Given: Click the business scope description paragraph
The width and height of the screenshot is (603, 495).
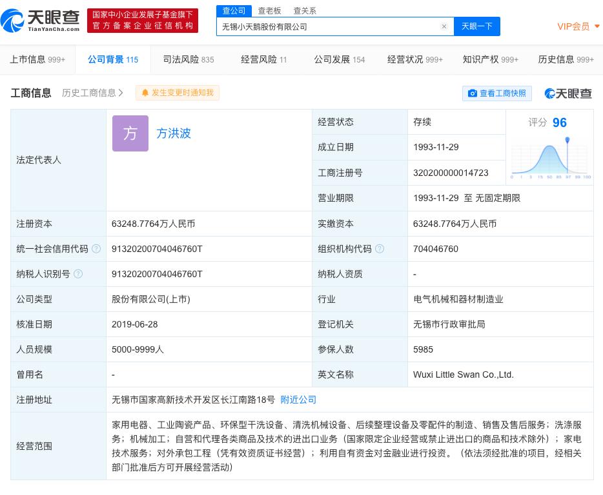Looking at the screenshot, I should coord(347,446).
